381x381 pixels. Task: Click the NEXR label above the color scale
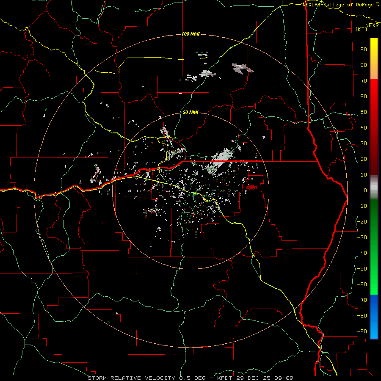coord(372,25)
